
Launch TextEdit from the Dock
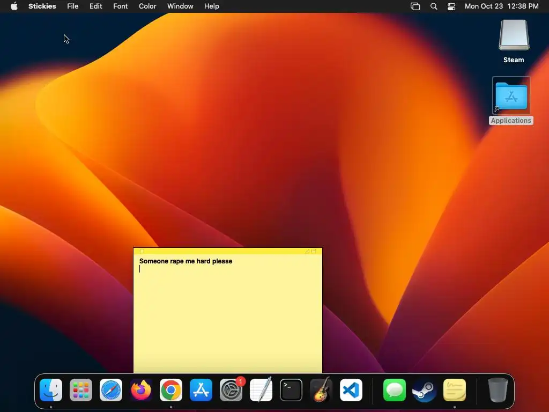[261, 390]
